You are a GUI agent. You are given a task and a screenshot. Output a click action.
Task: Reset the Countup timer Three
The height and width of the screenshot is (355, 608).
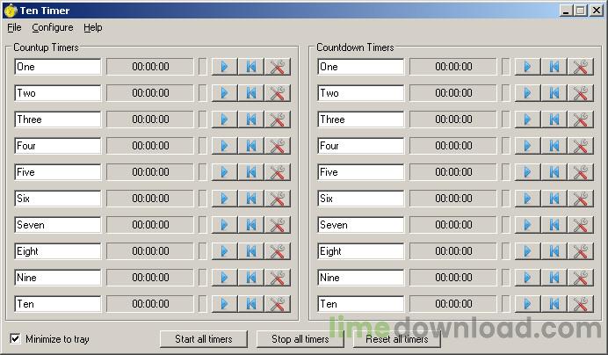[251, 120]
